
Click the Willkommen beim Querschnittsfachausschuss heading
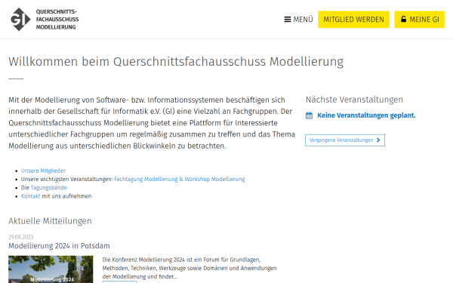(x=176, y=62)
